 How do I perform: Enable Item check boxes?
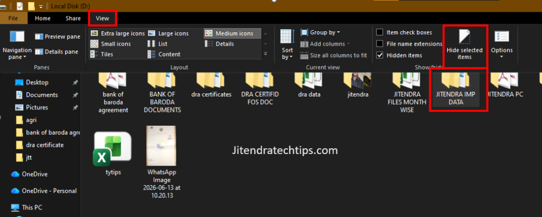coord(380,32)
